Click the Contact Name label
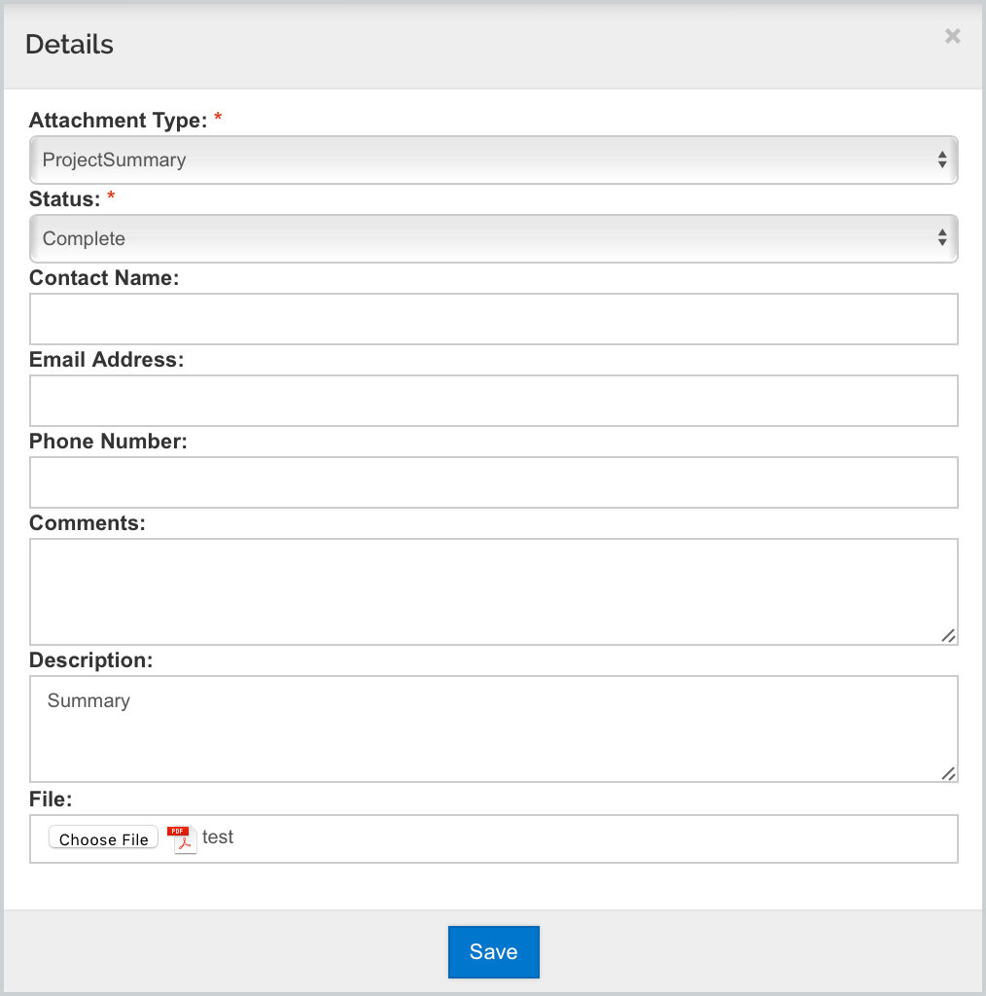The image size is (986, 996). tap(104, 278)
